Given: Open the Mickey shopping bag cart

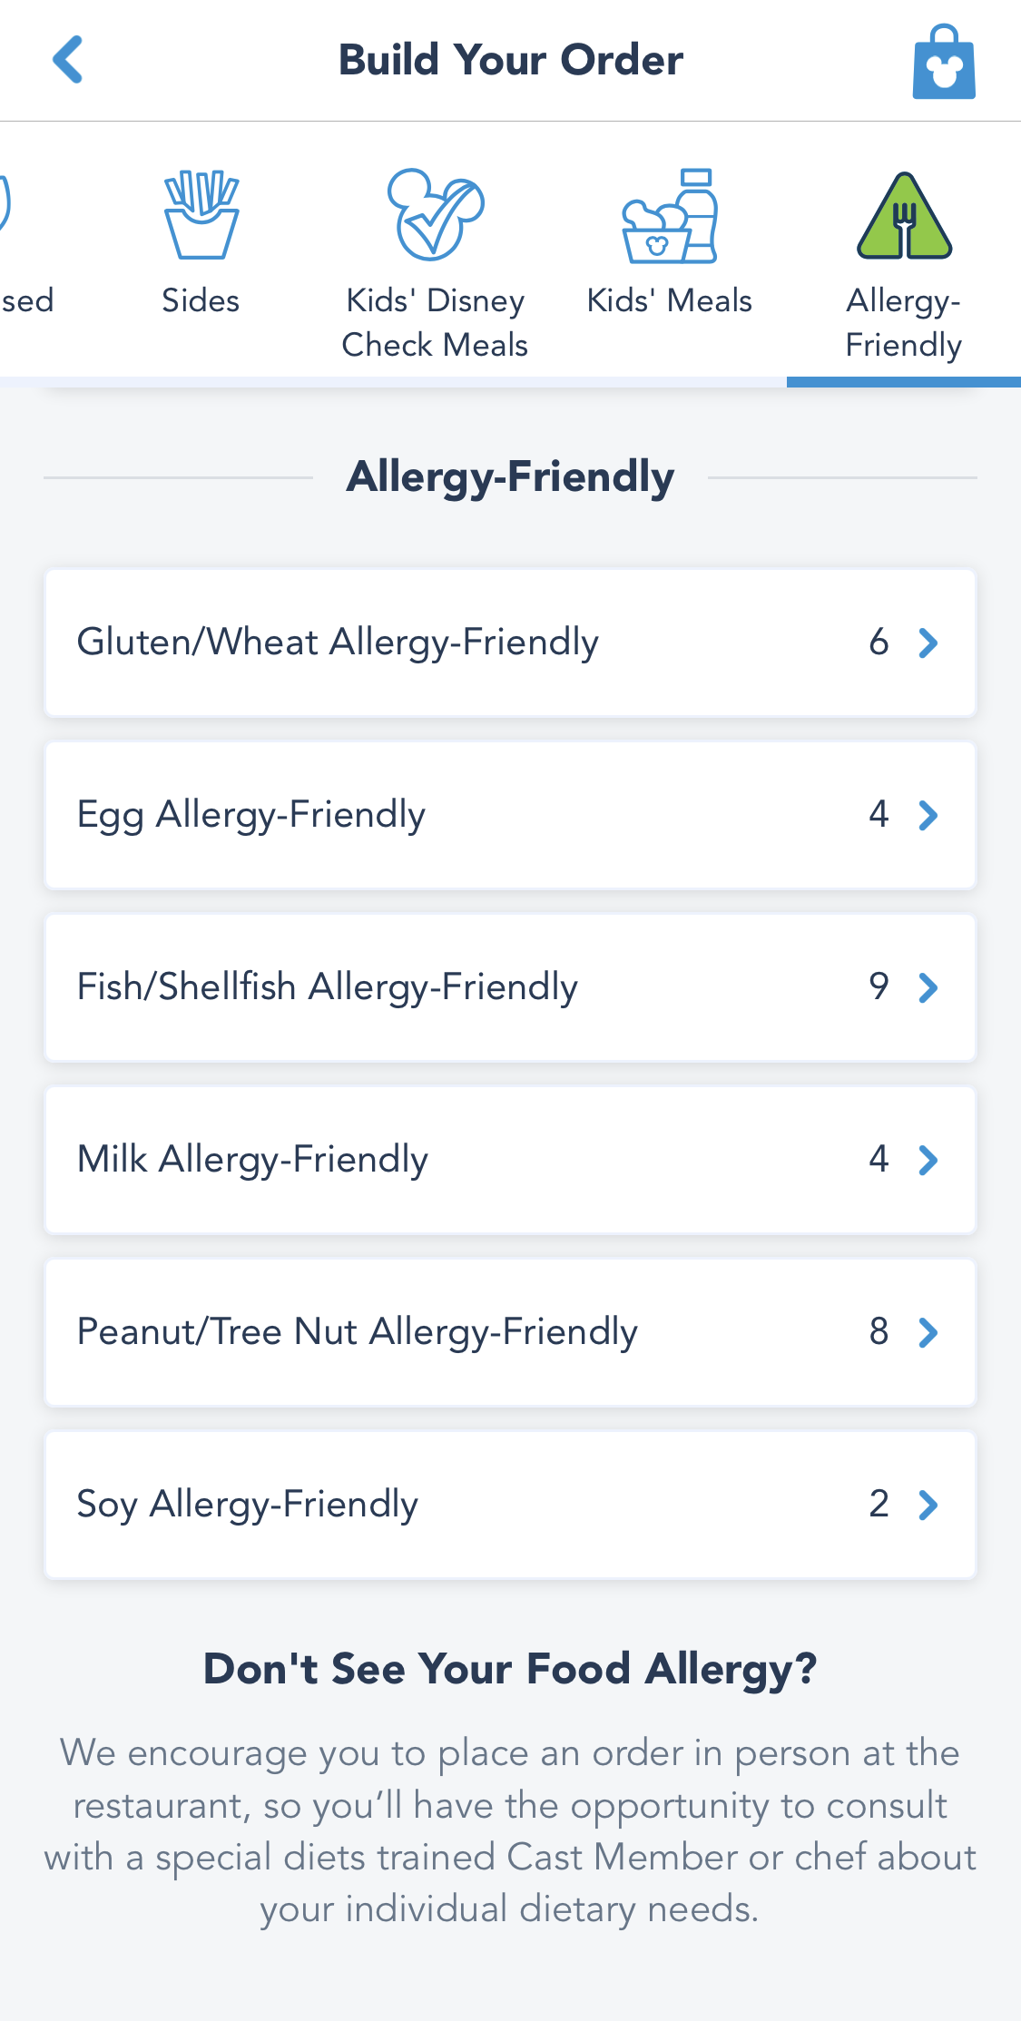Looking at the screenshot, I should pos(944,62).
